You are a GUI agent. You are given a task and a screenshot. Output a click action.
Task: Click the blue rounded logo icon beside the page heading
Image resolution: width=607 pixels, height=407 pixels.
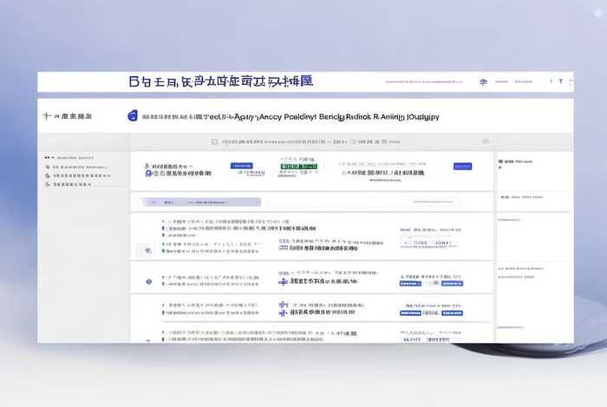[x=133, y=115]
